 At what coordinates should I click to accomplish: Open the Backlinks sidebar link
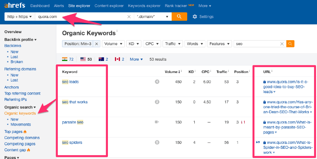coord(13,46)
